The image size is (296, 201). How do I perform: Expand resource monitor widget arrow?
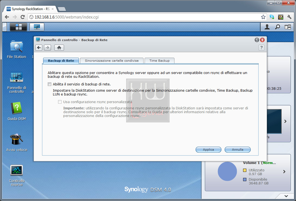click(x=285, y=121)
